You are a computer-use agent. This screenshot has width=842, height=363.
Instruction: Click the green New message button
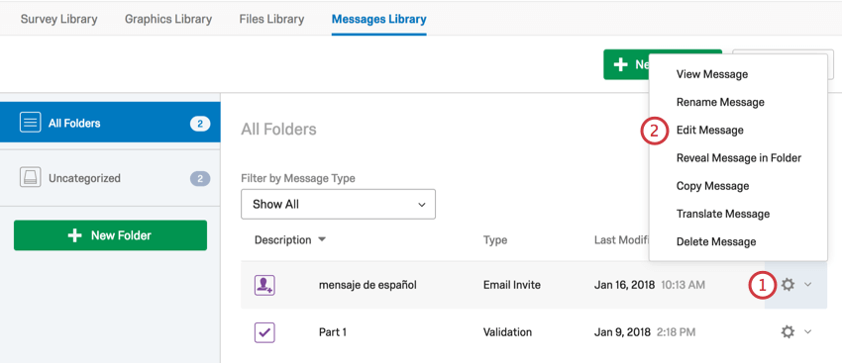coord(626,64)
